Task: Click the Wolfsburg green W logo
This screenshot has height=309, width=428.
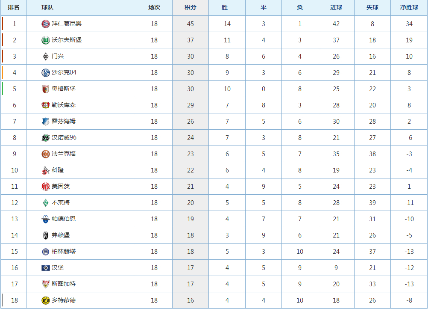Action: 46,40
